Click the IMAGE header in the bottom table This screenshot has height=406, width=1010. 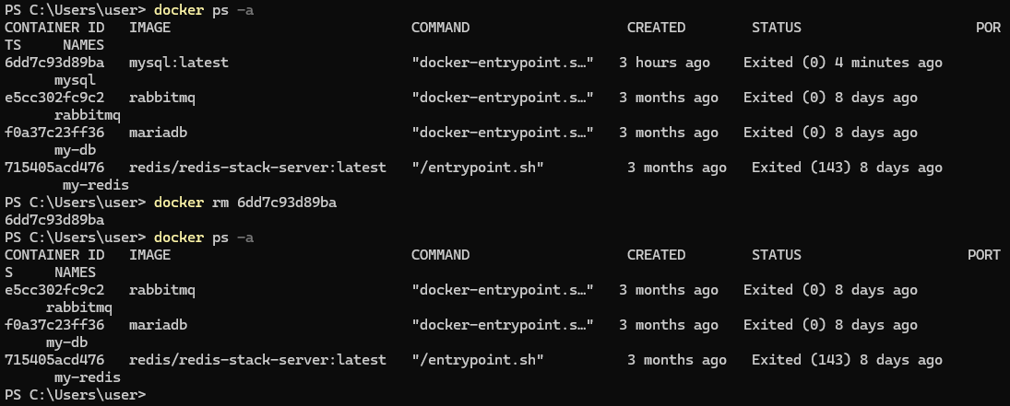tap(149, 255)
